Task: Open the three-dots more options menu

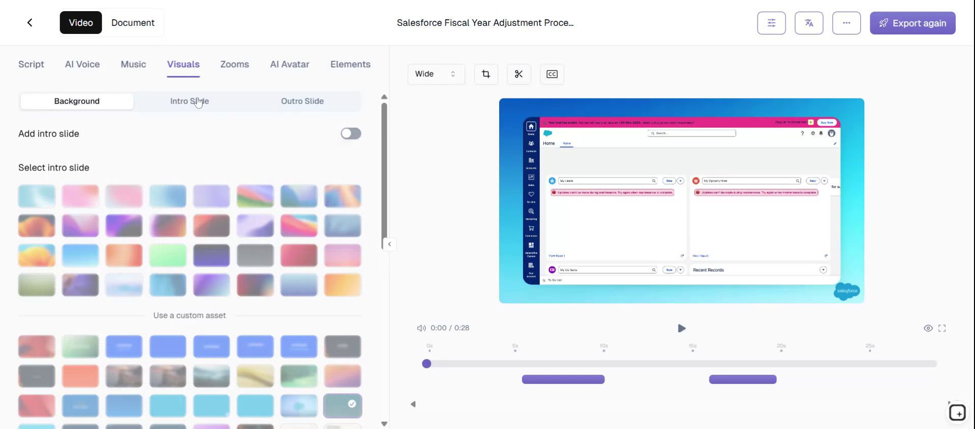Action: click(847, 23)
